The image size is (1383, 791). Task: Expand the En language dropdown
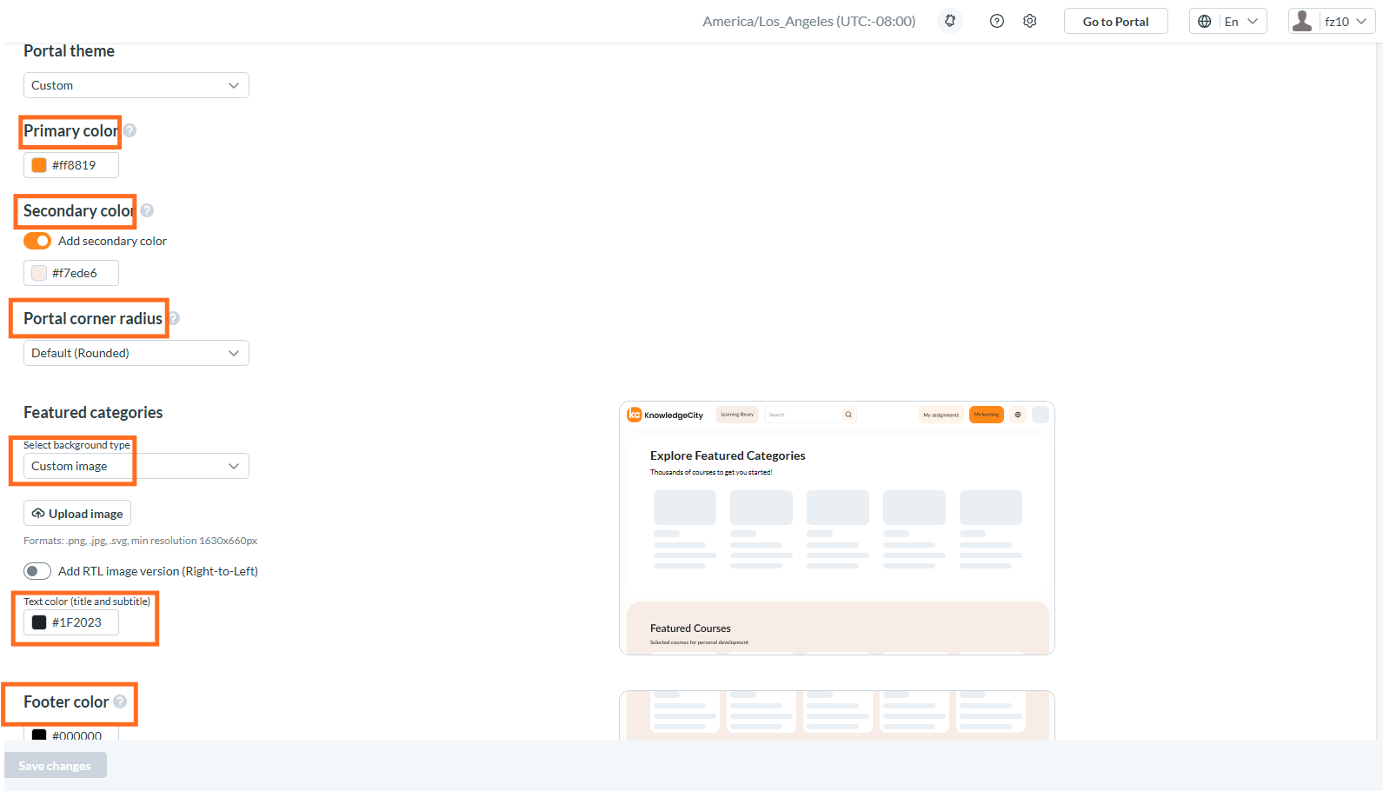tap(1228, 21)
